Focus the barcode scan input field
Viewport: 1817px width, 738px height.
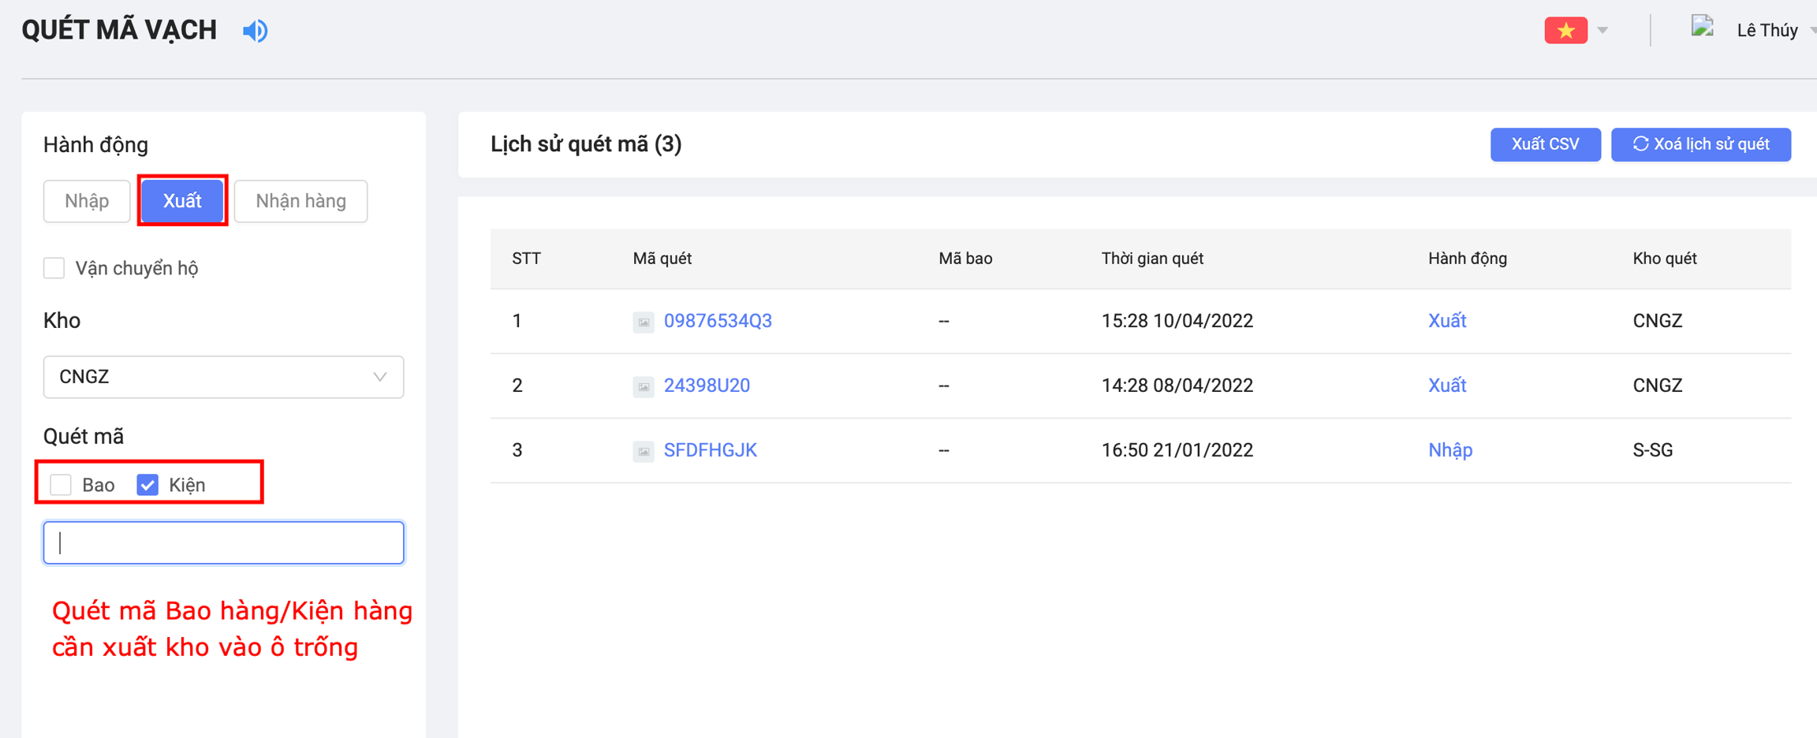coord(223,542)
